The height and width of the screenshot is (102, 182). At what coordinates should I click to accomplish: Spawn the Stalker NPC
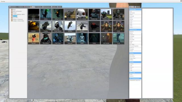point(82,39)
